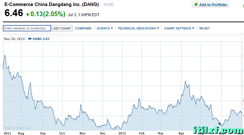Click the company title E-Commerce China Dangdang Inc.
Viewport: 244px width, 135px height.
[x=52, y=4]
